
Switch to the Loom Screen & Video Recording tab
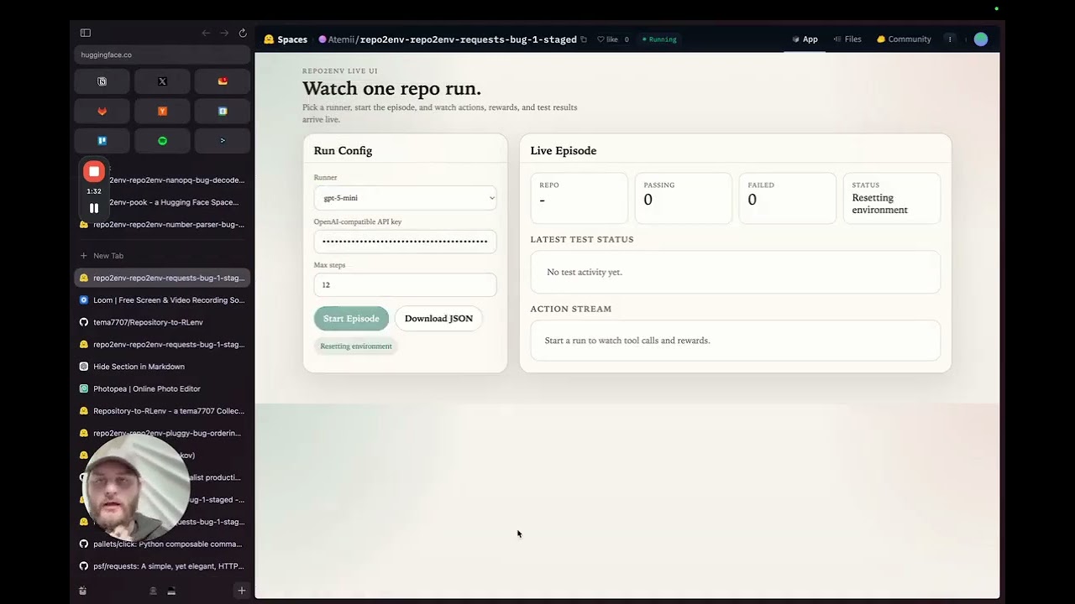click(162, 300)
